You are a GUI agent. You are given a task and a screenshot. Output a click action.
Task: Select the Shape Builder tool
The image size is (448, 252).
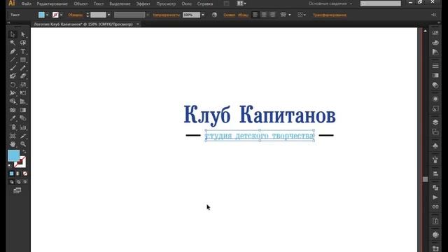pos(13,101)
